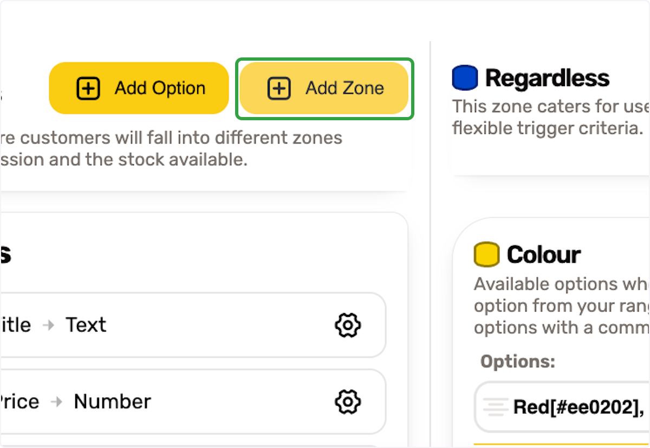Select the Price Number option row

pyautogui.click(x=193, y=401)
